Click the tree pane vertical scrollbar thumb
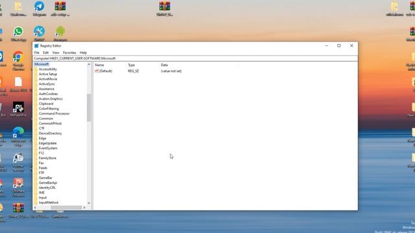This screenshot has height=233, width=415. [89, 108]
